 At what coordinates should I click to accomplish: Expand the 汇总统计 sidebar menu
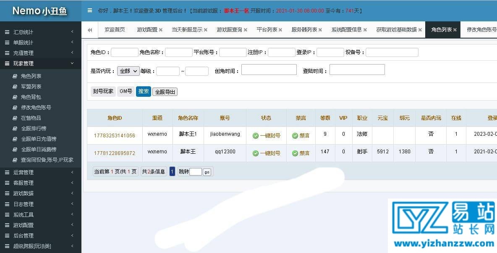41,32
